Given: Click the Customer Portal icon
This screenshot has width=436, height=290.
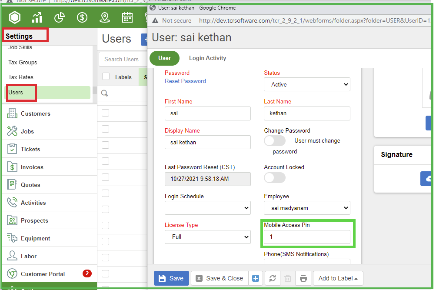Looking at the screenshot, I should point(12,273).
